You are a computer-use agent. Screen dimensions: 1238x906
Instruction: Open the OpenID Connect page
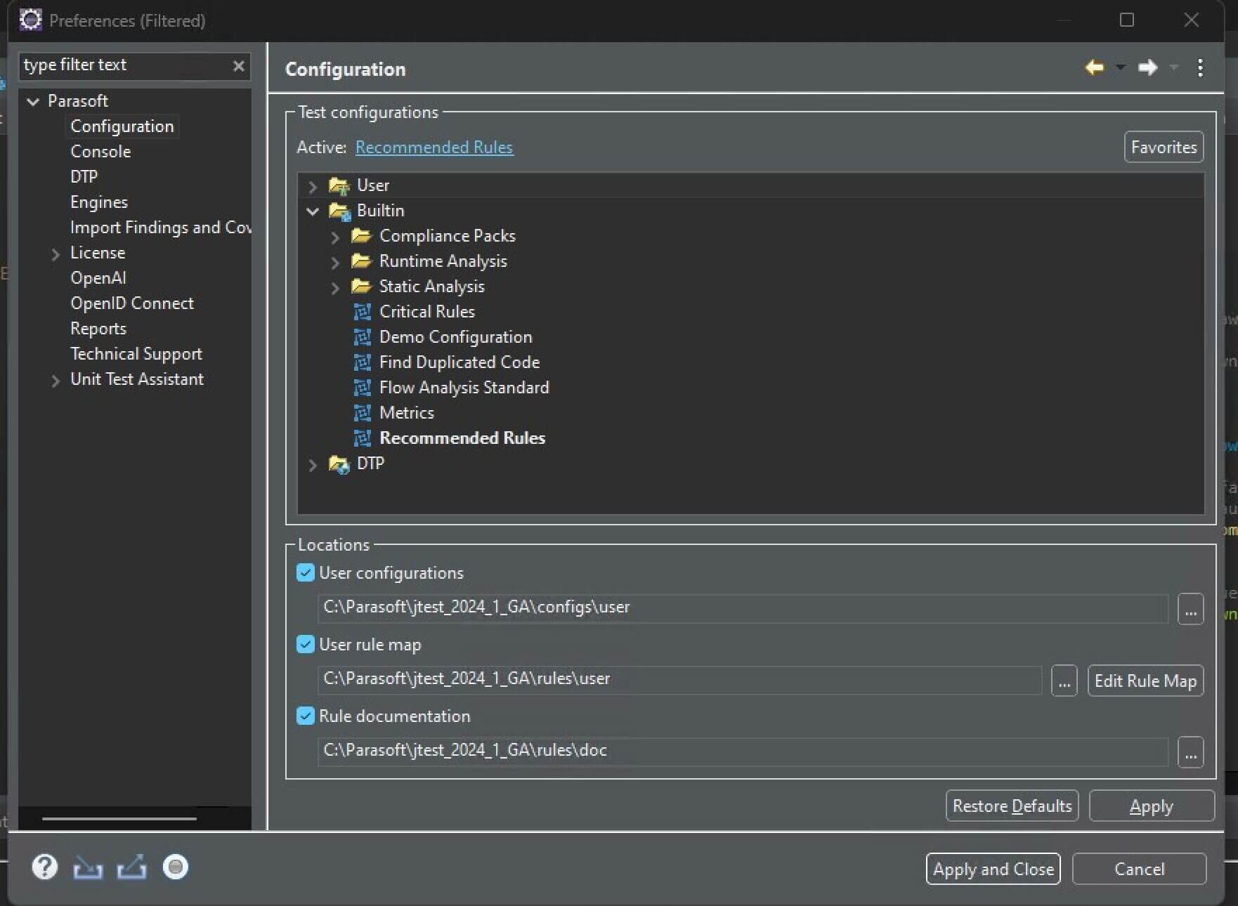coord(132,303)
